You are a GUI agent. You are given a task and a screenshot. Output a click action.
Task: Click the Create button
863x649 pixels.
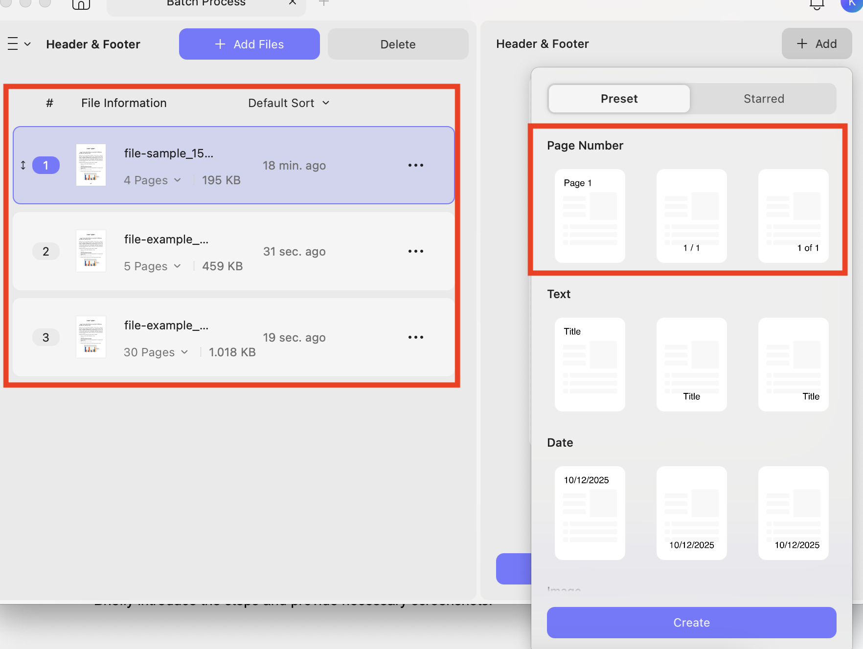tap(691, 622)
